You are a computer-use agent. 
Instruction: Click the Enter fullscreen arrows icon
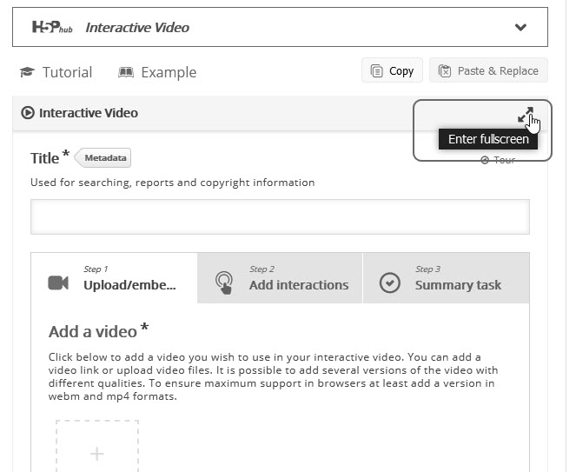click(526, 115)
